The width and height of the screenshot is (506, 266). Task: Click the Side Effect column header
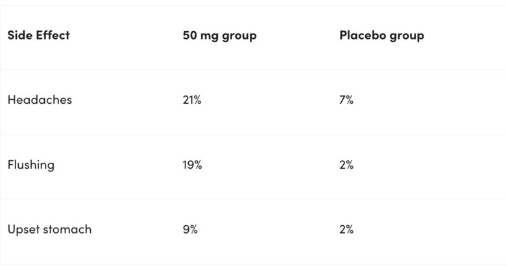click(38, 35)
